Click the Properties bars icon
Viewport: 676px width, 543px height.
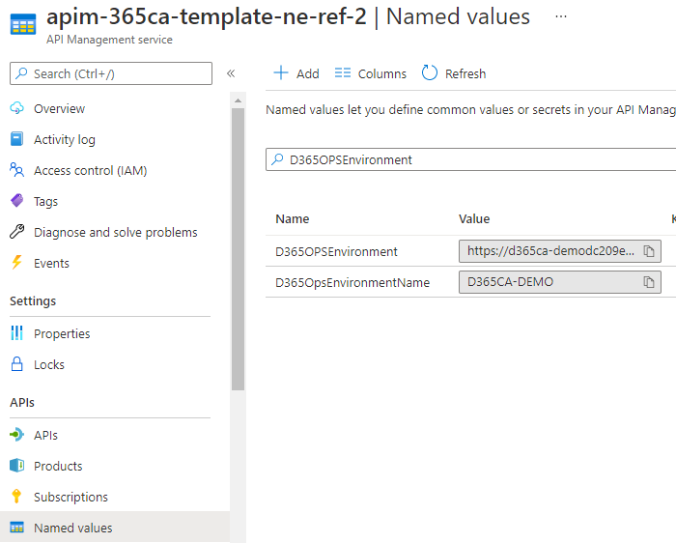point(16,333)
